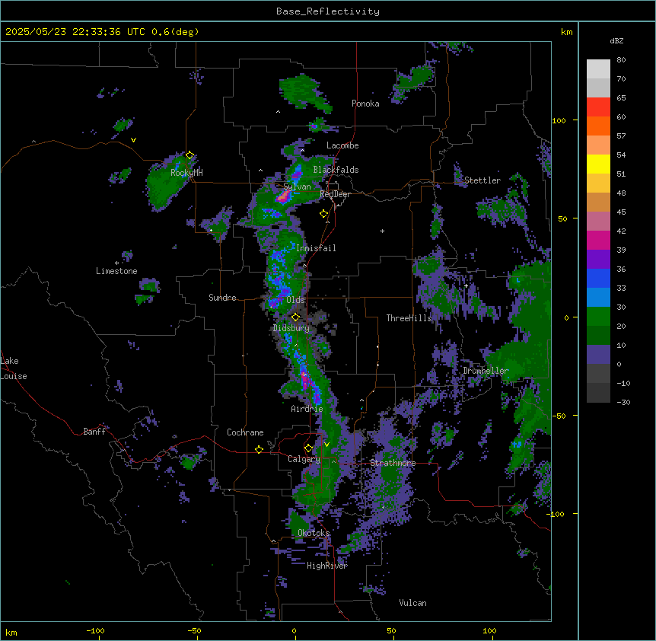The width and height of the screenshot is (656, 641).
Task: Click the Airdrie city label
Action: tap(307, 409)
